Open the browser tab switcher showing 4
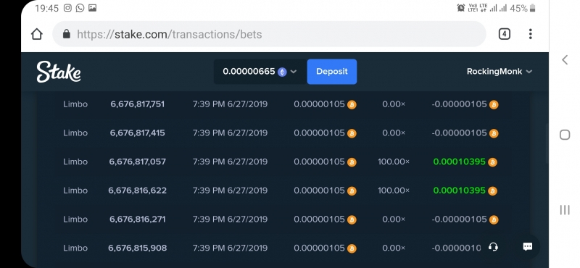The height and width of the screenshot is (268, 580). tap(504, 34)
